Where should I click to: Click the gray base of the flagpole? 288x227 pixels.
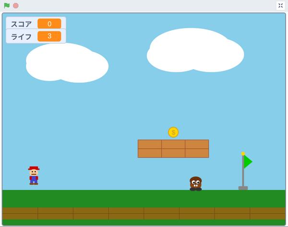click(x=243, y=188)
